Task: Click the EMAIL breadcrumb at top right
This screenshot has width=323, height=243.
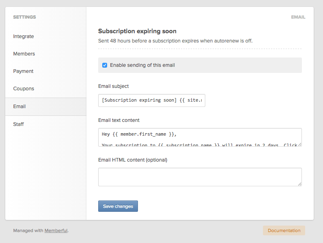Action: [298, 17]
